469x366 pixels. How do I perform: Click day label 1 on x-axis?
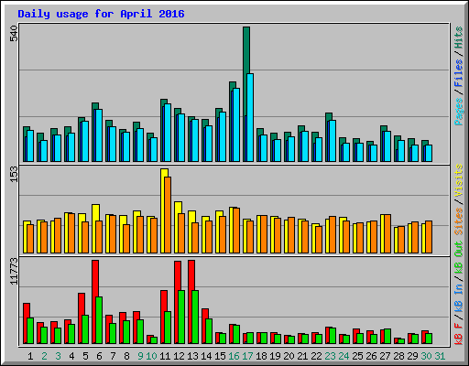coord(30,356)
